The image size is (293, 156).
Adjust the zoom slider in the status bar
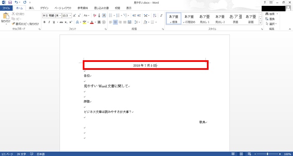coord(268,154)
